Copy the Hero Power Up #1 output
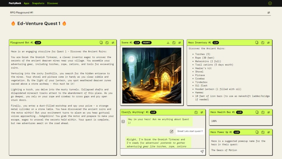Image resolution: width=282 pixels, height=159 pixels. tap(257, 132)
